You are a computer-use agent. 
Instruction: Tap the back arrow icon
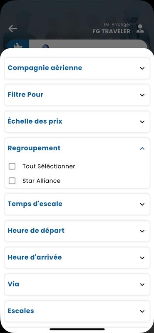(x=13, y=28)
